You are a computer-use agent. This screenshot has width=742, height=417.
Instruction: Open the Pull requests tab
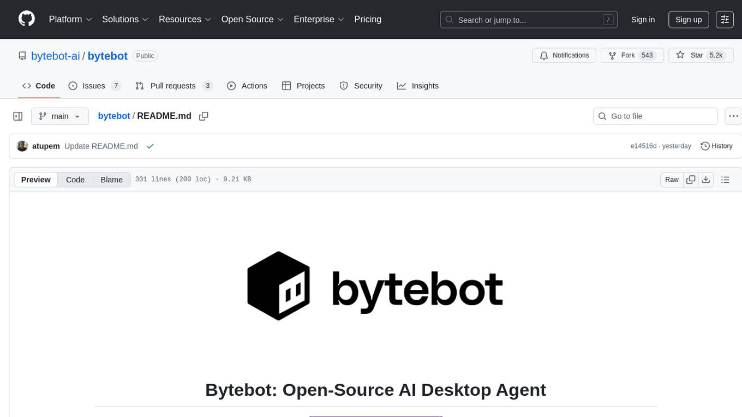(x=174, y=86)
